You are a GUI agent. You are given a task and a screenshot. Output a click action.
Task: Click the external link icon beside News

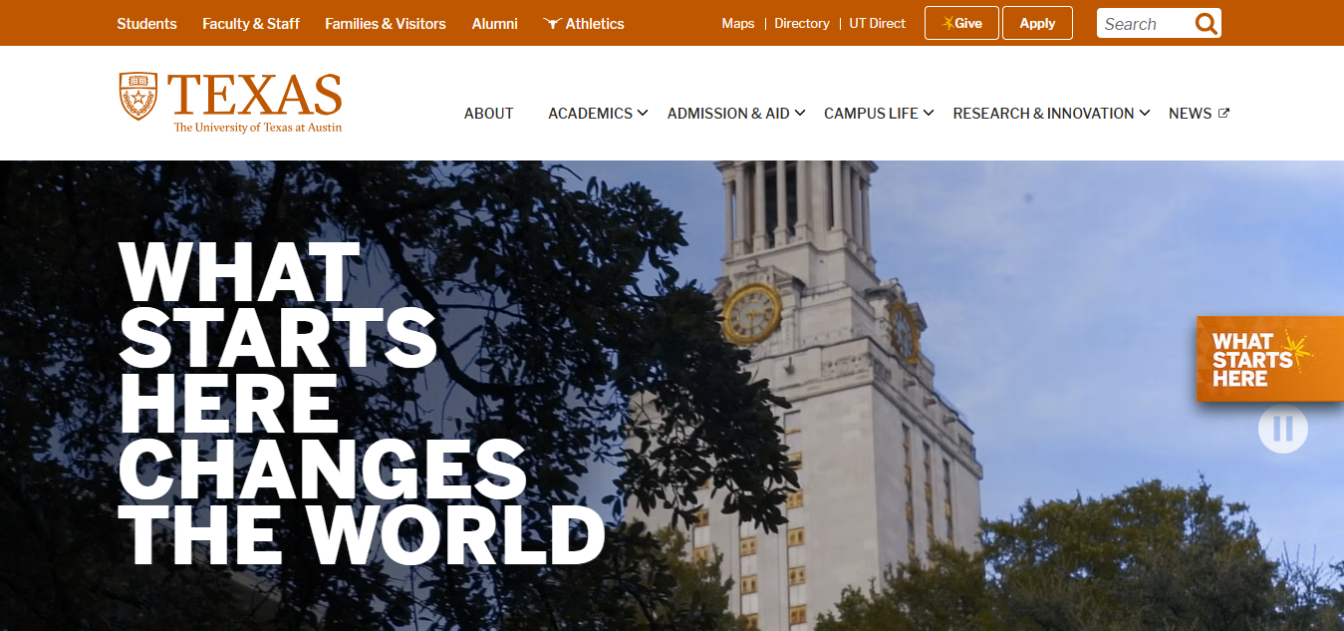click(x=1223, y=113)
